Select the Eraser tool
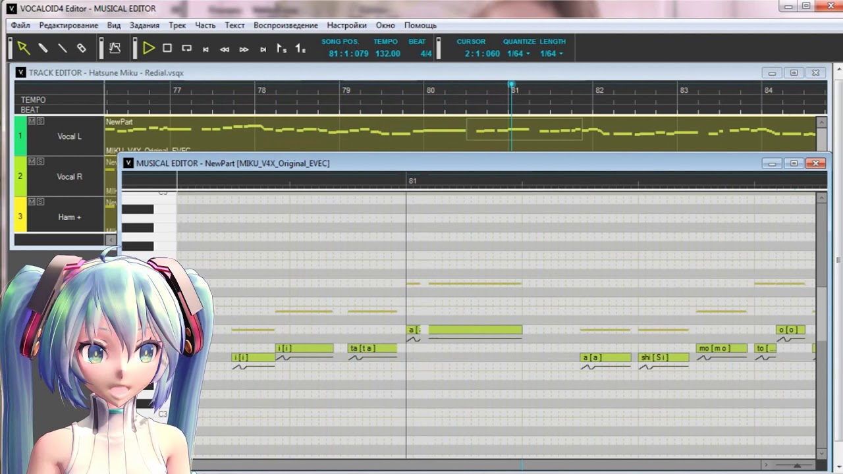The image size is (843, 474). [x=82, y=48]
